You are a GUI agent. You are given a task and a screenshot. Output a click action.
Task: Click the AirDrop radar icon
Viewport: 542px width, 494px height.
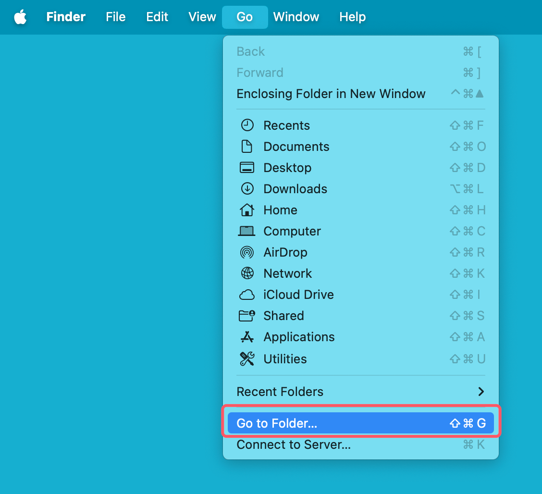(x=247, y=252)
